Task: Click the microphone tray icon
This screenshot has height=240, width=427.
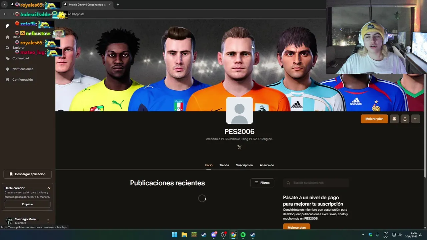Action: tap(377, 235)
